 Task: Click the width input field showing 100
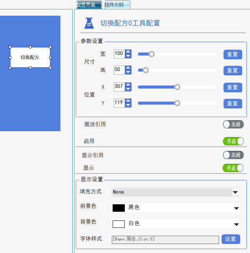click(119, 54)
